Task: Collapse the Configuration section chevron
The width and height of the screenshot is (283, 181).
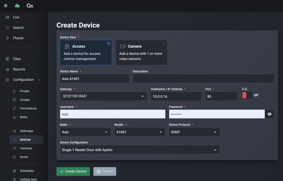Action: click(39, 80)
